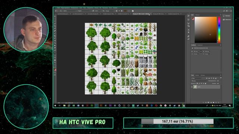Open the Character panel icon in collapsed strip
Screen dimensions: 239x134
189,30
